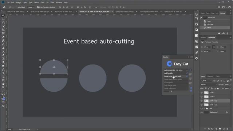This screenshot has height=131, width=233.
Task: Uncheck Show Transform Controls
Action: [x=38, y=7]
